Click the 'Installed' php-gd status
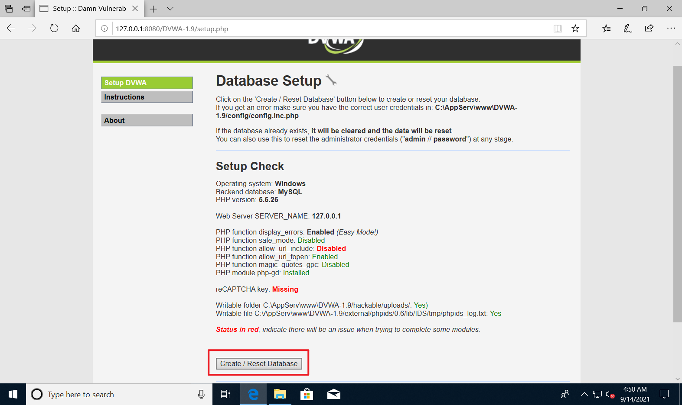This screenshot has width=682, height=405. [296, 273]
